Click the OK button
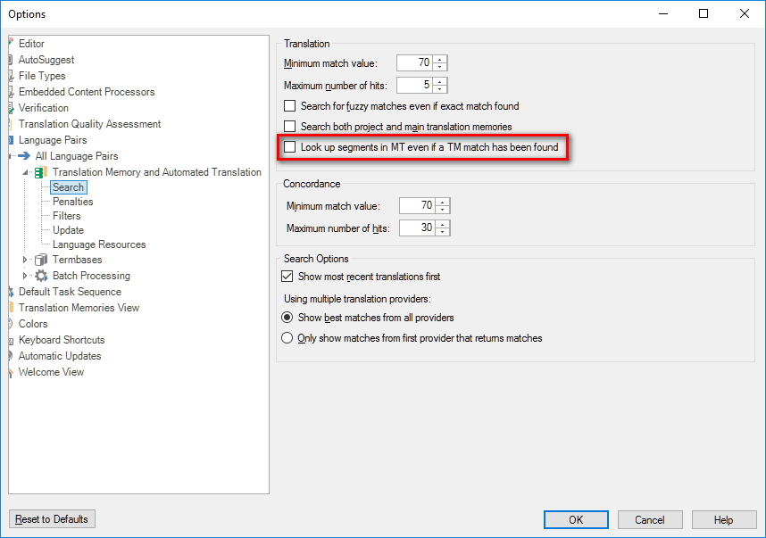This screenshot has height=538, width=766. (x=576, y=520)
